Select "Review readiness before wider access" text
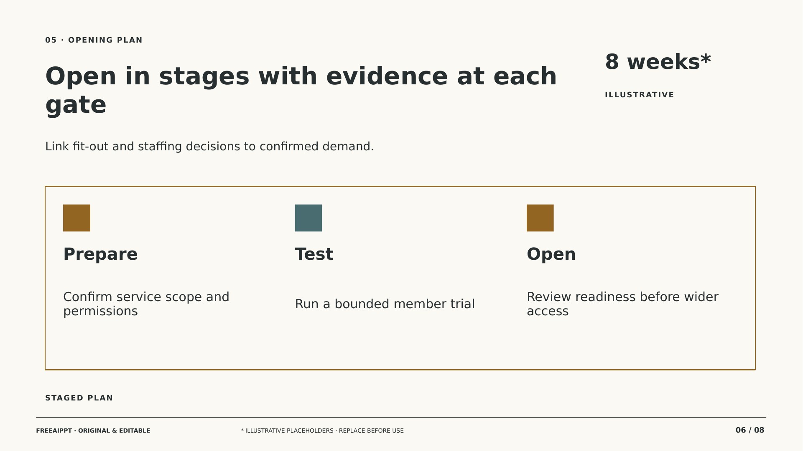The image size is (803, 451). [x=622, y=304]
